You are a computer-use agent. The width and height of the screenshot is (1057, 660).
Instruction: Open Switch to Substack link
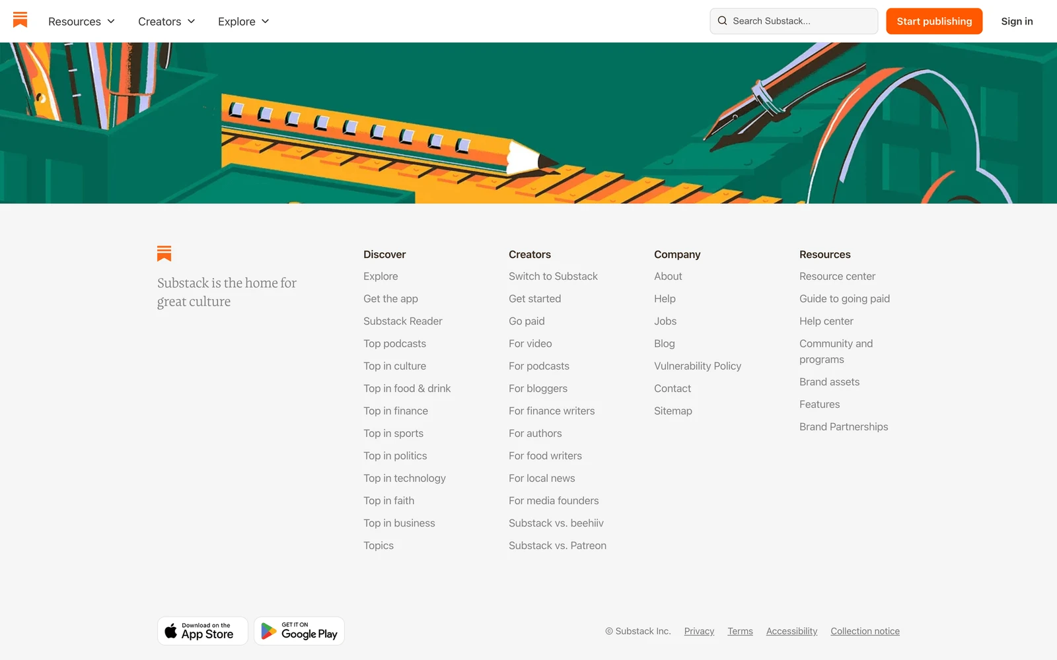[x=553, y=277]
